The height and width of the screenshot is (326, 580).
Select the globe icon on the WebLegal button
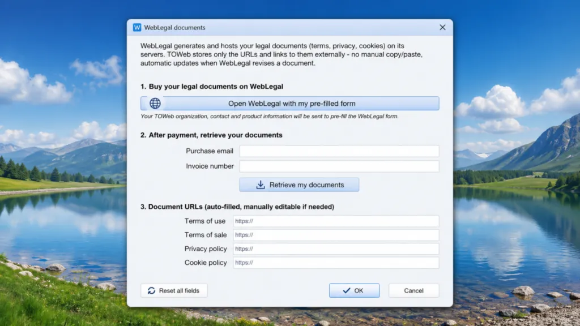tap(155, 103)
